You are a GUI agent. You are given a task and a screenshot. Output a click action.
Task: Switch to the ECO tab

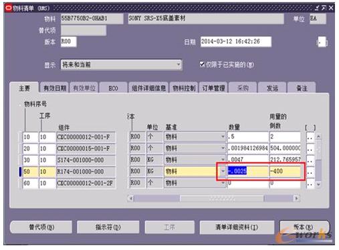[x=113, y=88]
